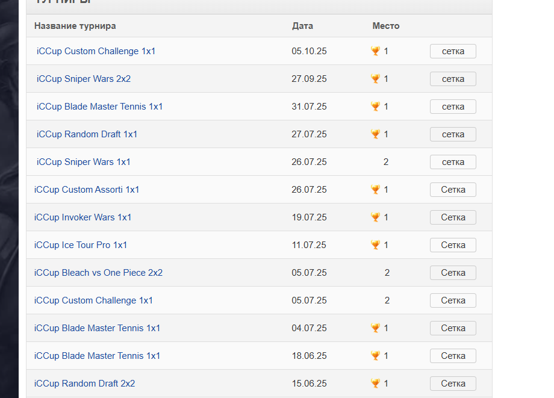Open iCCup Random Draft 1x1 tournament link
This screenshot has width=554, height=398.
pyautogui.click(x=87, y=134)
